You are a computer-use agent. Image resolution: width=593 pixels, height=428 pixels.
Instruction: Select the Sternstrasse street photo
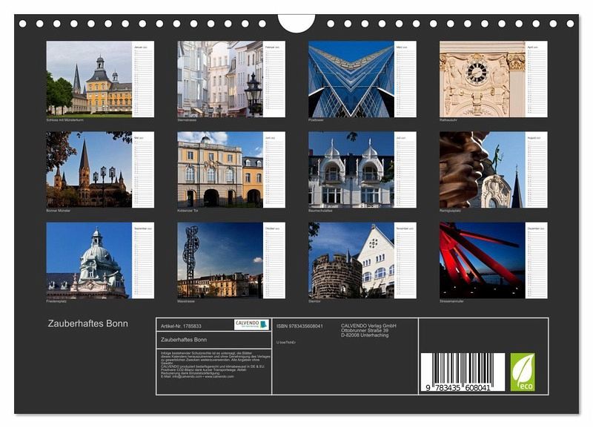coord(220,78)
